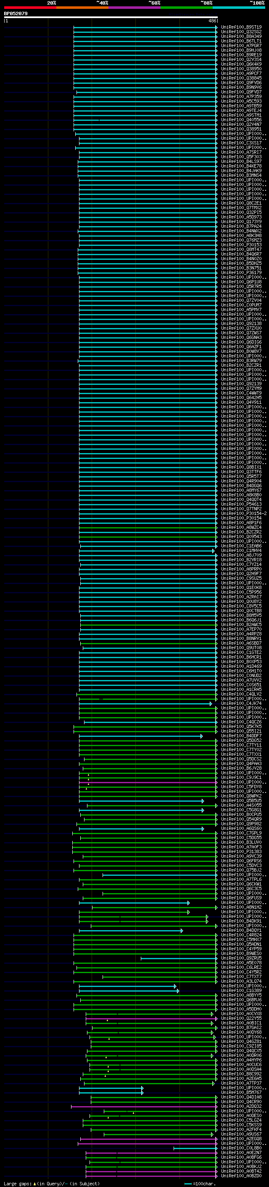Select hit label UniRef100_C3XS17
The image size is (269, 1187).
(x=241, y=143)
